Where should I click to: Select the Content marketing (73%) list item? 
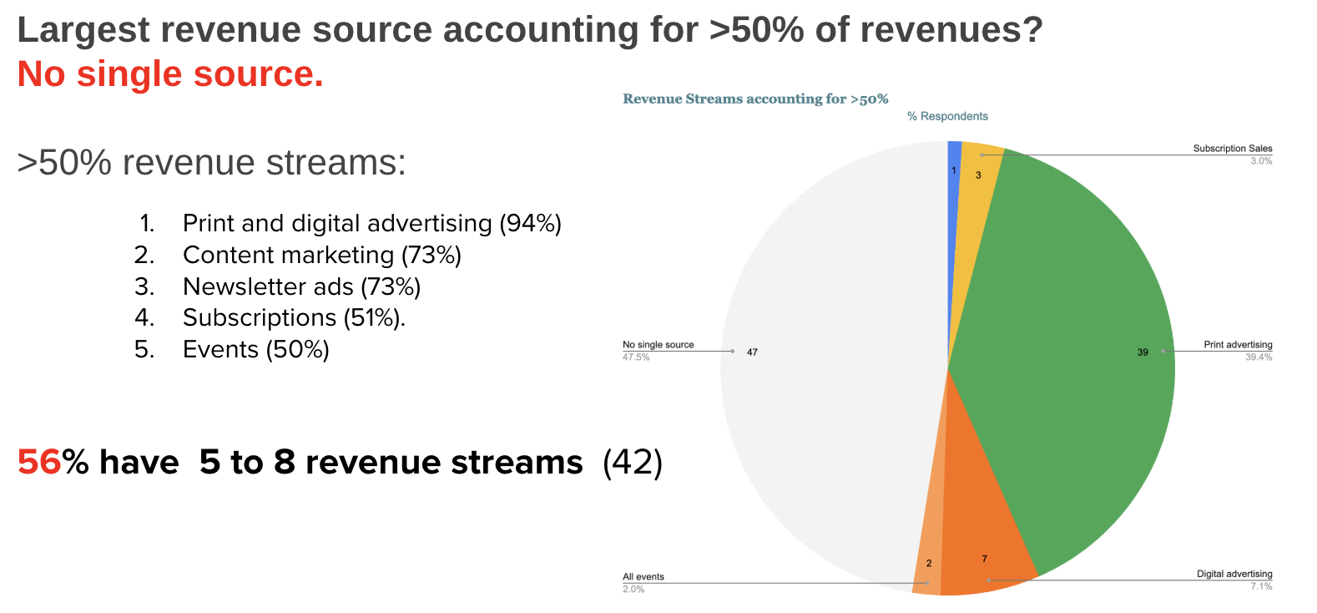(x=321, y=255)
